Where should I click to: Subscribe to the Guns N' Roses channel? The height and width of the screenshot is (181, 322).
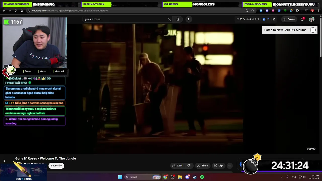56,165
